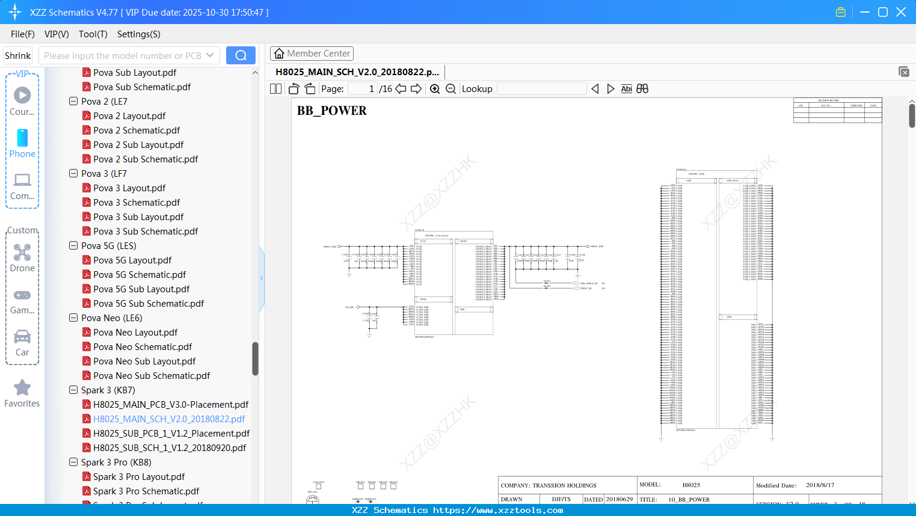Viewport: 916px width, 516px height.
Task: Click the binoculars search icon
Action: pyautogui.click(x=642, y=89)
